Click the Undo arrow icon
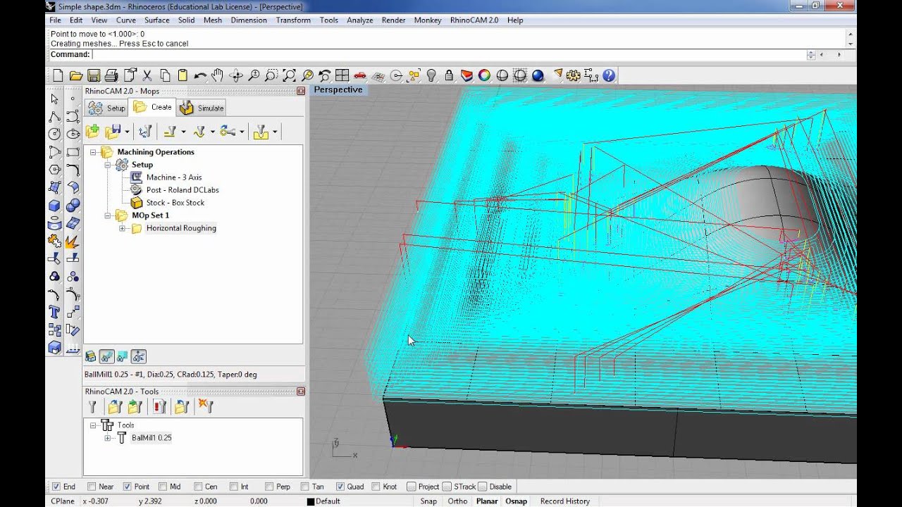 coord(201,75)
